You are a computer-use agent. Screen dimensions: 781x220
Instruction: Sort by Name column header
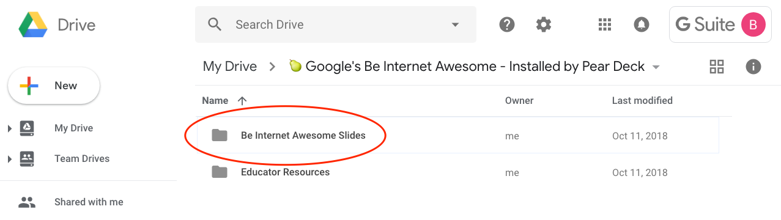coord(215,101)
